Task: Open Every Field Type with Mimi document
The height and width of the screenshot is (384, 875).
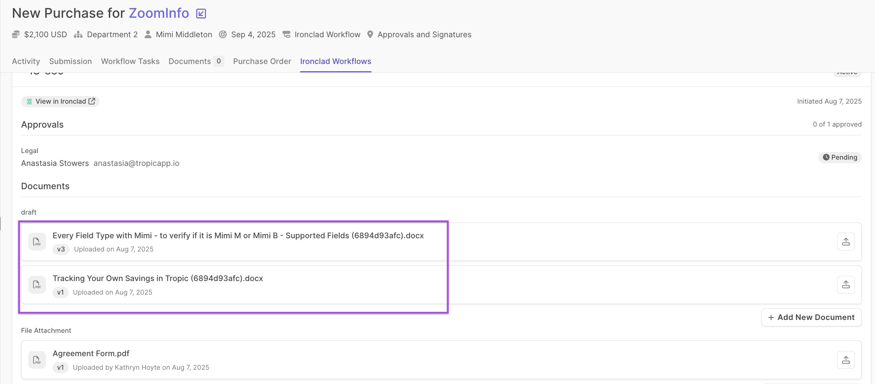Action: pos(238,235)
